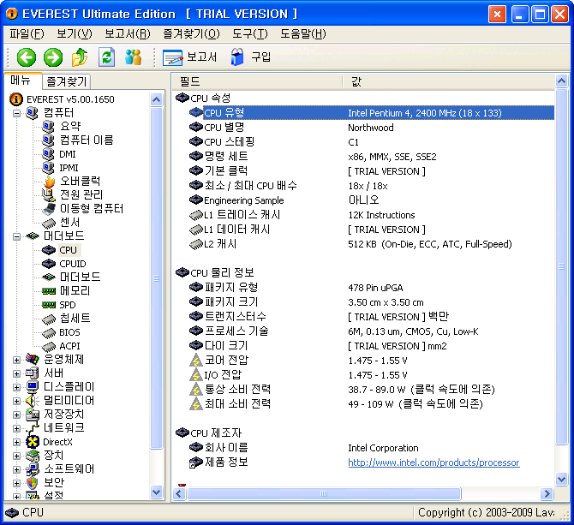Screen dimensions: 574x525
Task: Click the 전원 관리 power icon
Action: [49, 195]
